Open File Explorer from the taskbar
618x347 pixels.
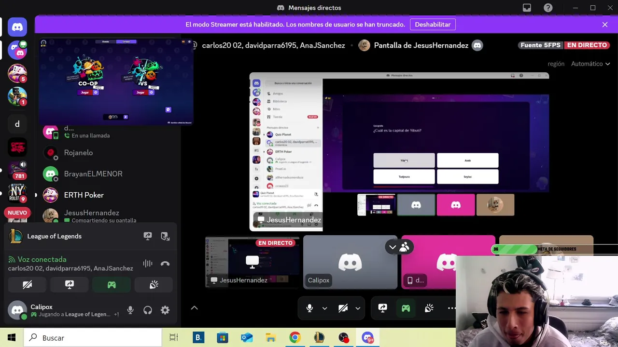pyautogui.click(x=270, y=337)
